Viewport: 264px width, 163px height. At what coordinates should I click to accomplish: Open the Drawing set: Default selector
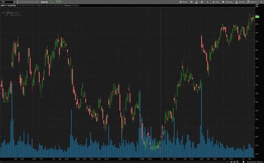(x=255, y=162)
